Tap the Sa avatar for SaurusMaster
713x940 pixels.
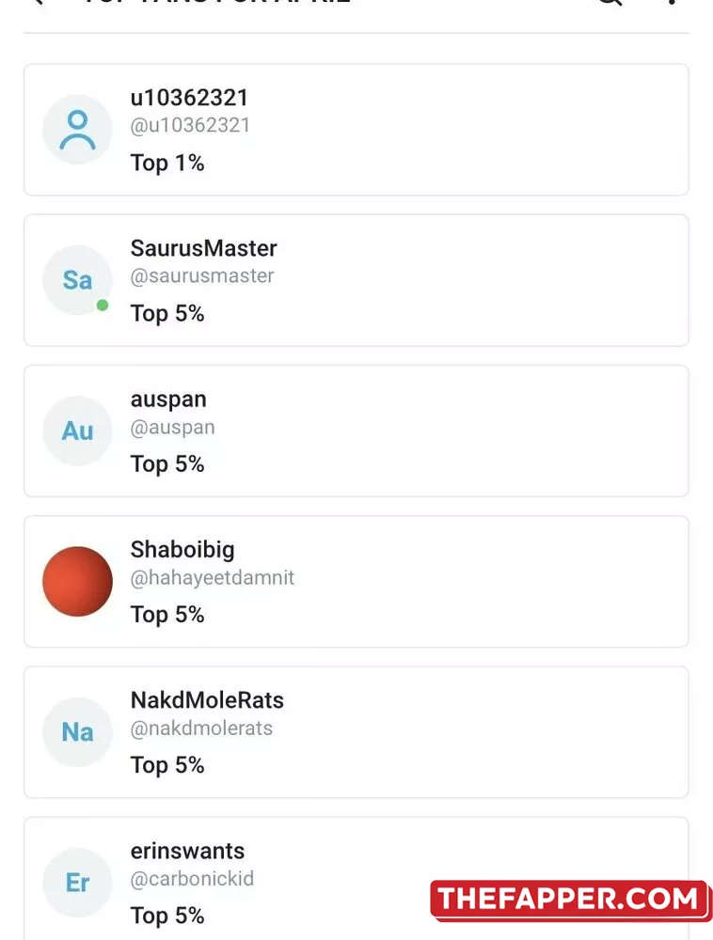pyautogui.click(x=77, y=280)
